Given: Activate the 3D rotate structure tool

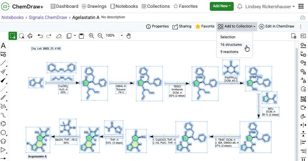Looking at the screenshot, I should click(x=30, y=36).
